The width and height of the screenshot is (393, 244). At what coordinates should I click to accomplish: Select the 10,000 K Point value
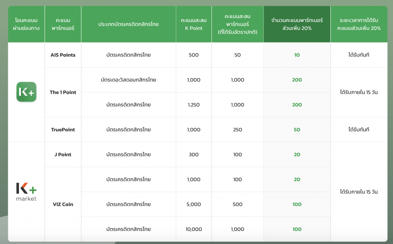tap(194, 229)
